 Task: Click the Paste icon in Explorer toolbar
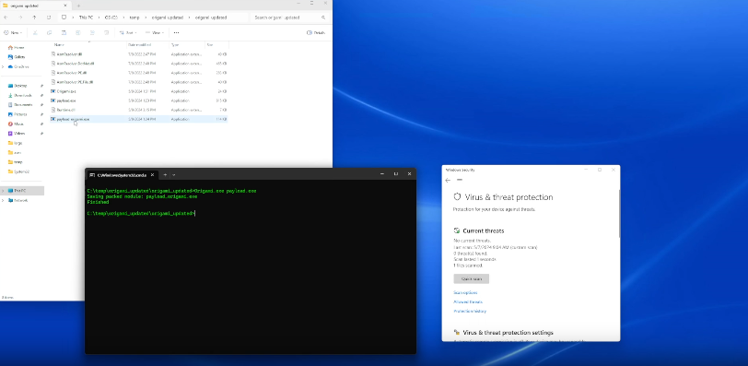click(64, 33)
